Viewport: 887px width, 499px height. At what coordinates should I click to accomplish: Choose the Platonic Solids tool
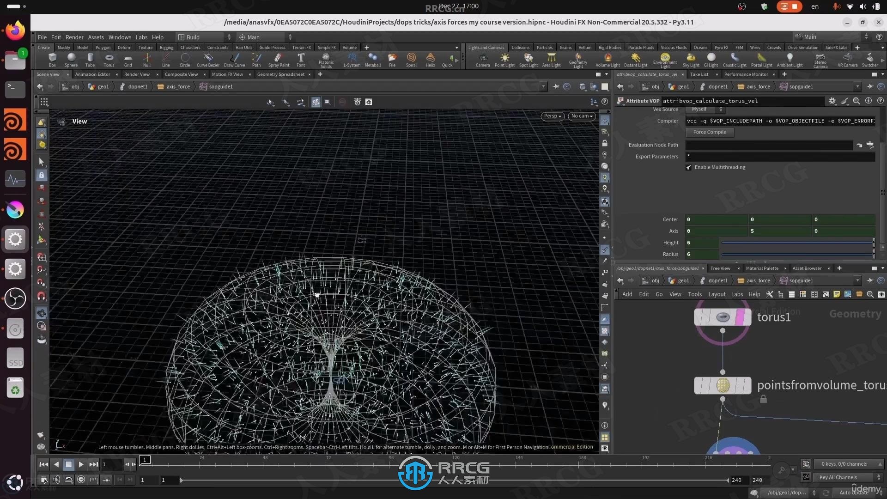(326, 60)
